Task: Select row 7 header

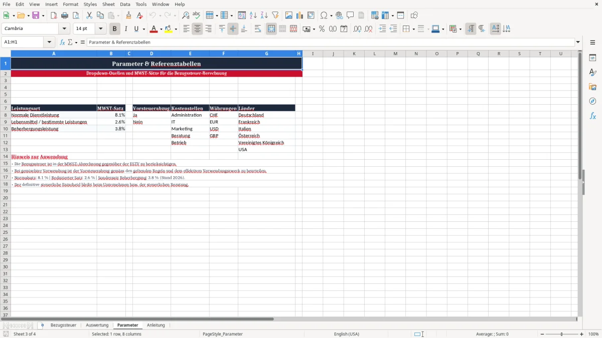Action: (5, 108)
